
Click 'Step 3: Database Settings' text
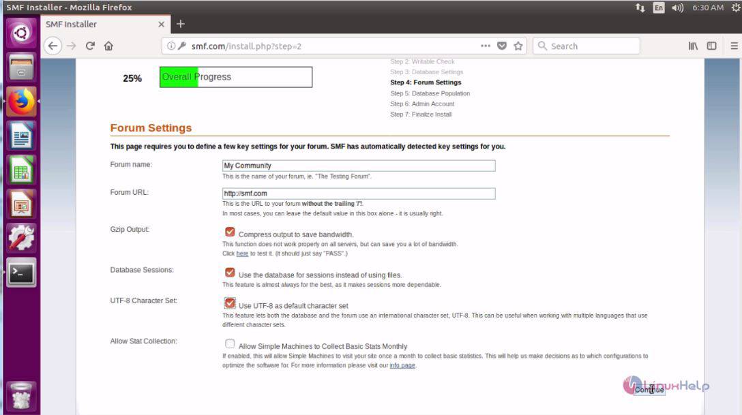tap(427, 72)
